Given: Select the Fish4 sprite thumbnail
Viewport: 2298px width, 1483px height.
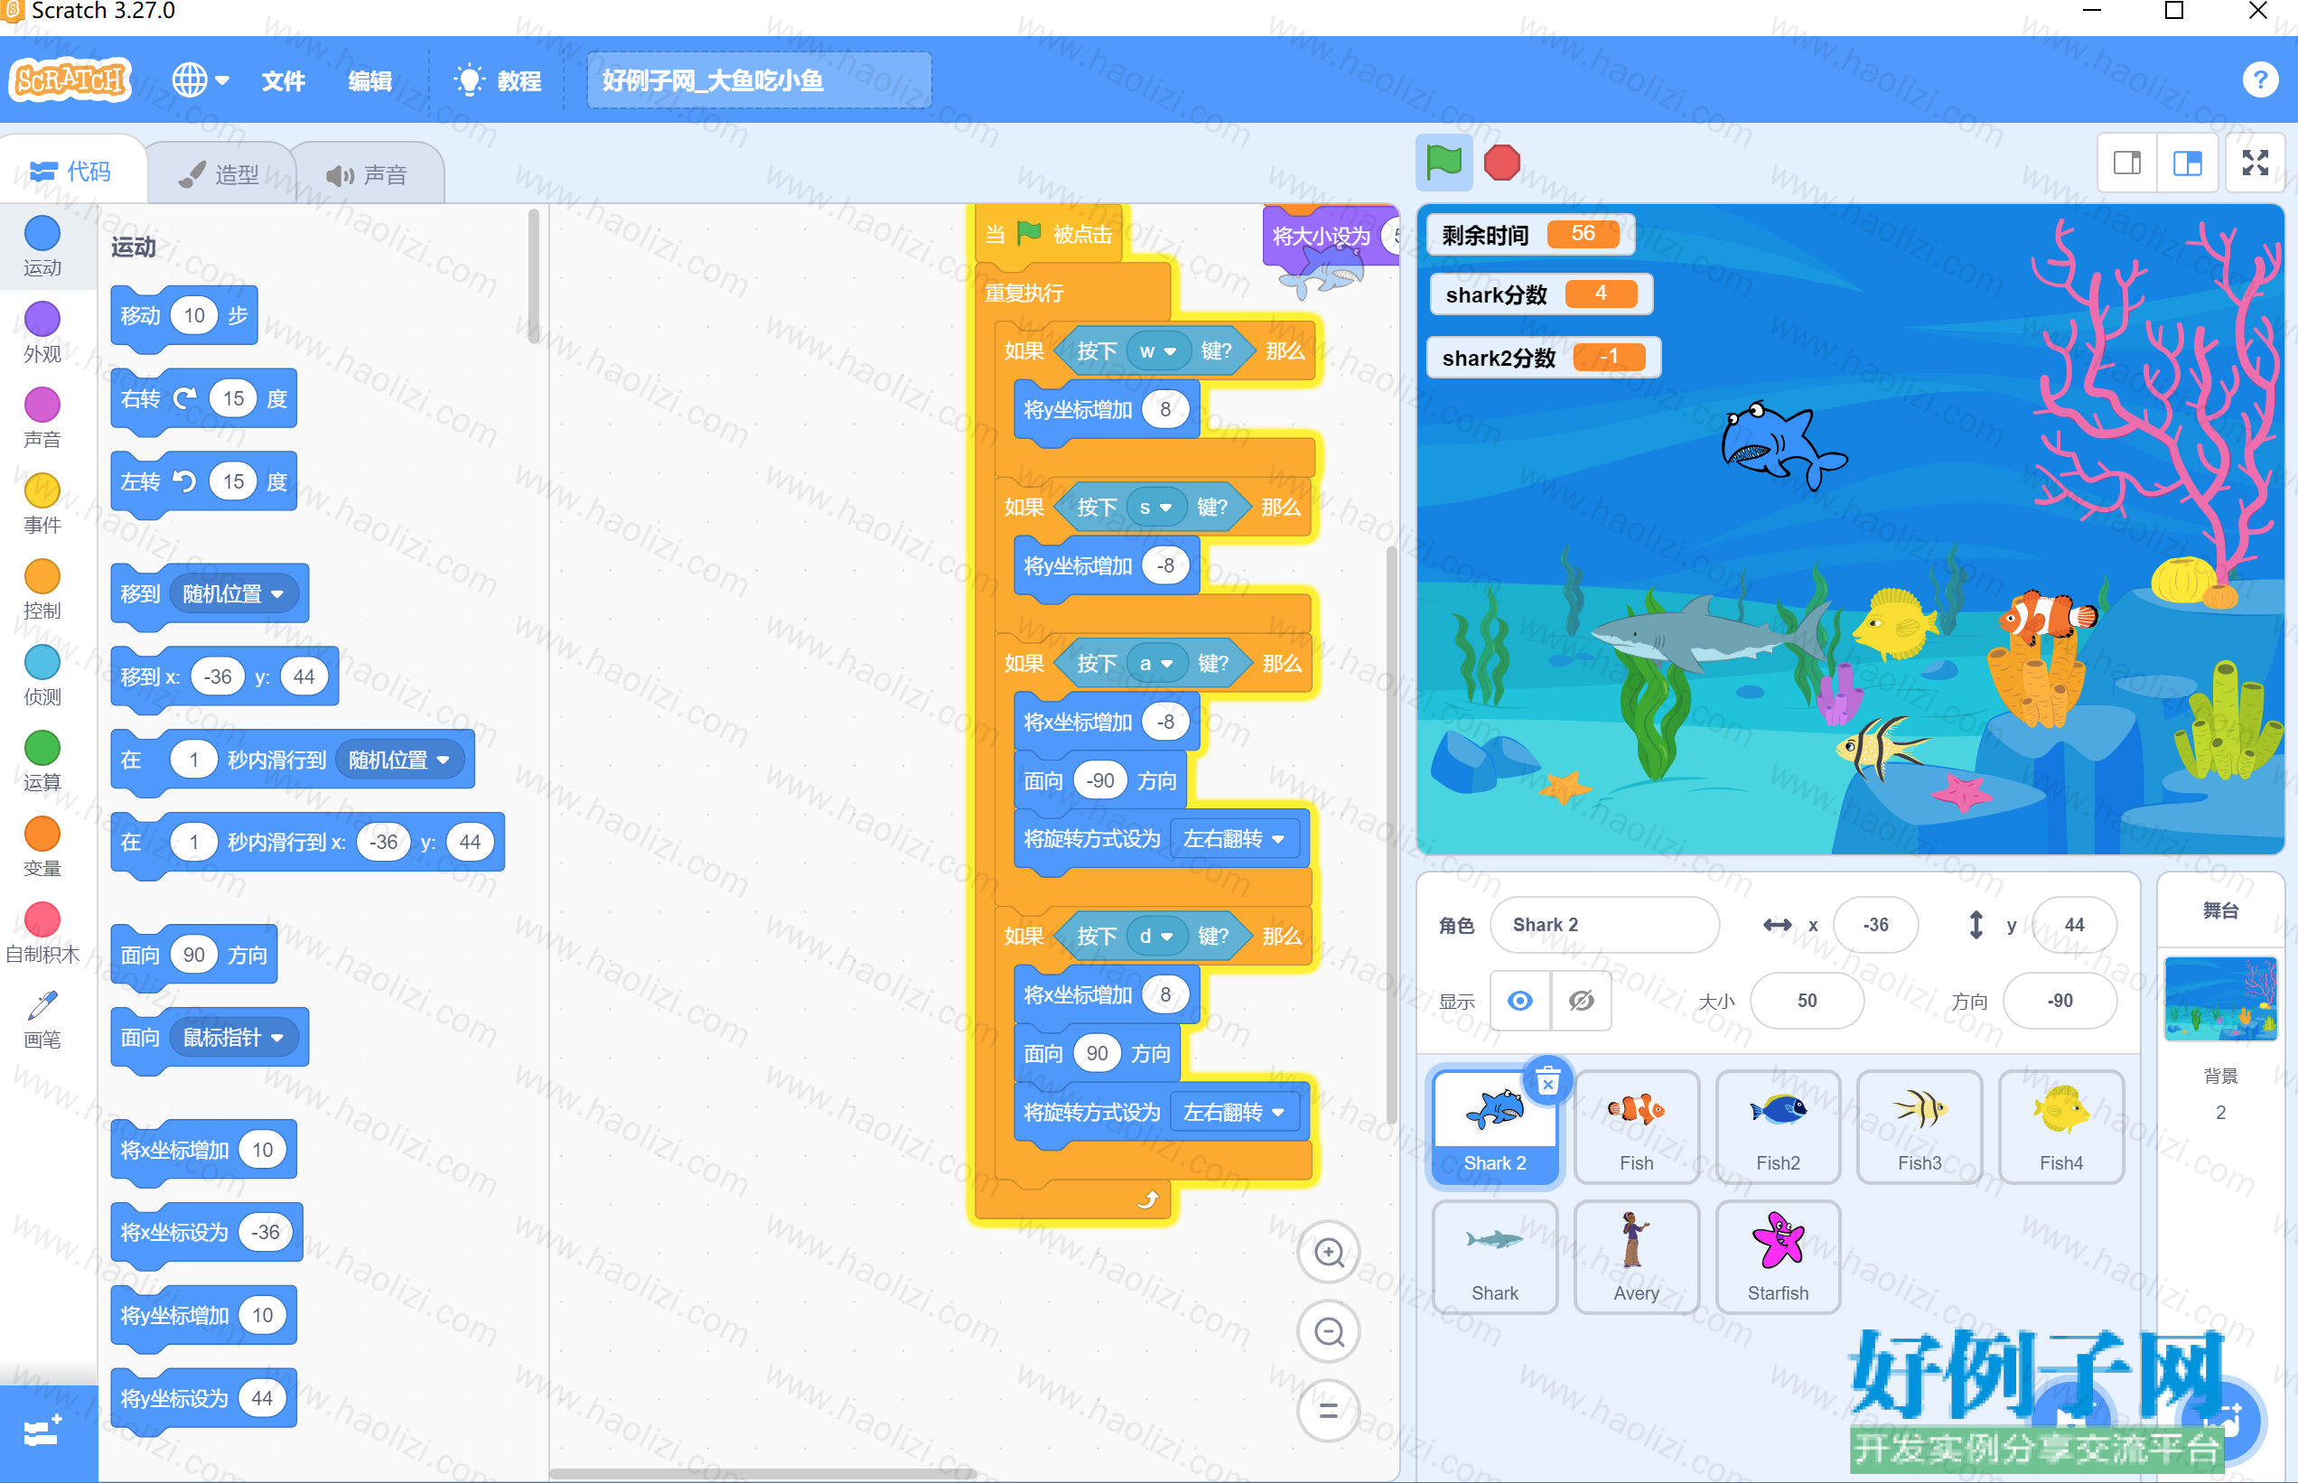Looking at the screenshot, I should coord(2060,1126).
